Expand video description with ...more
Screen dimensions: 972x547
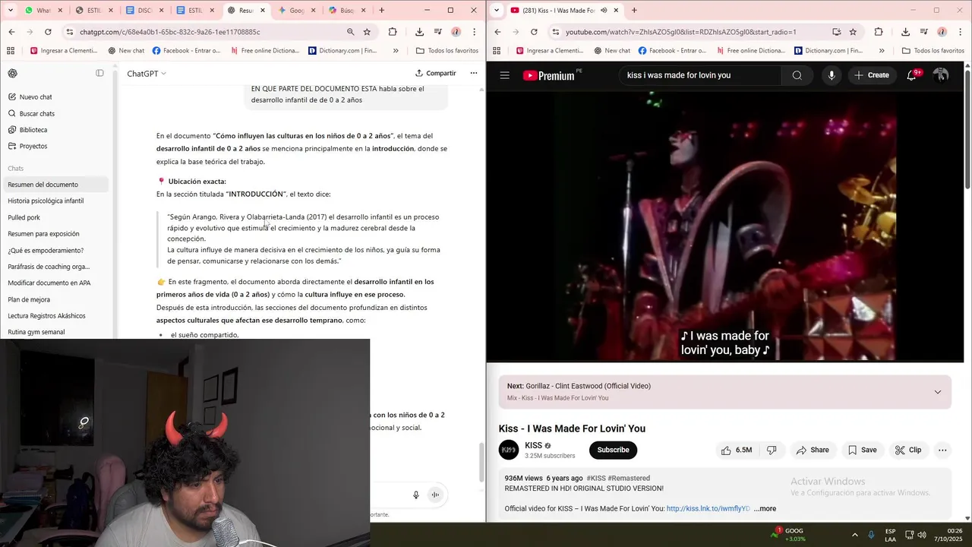coord(765,509)
